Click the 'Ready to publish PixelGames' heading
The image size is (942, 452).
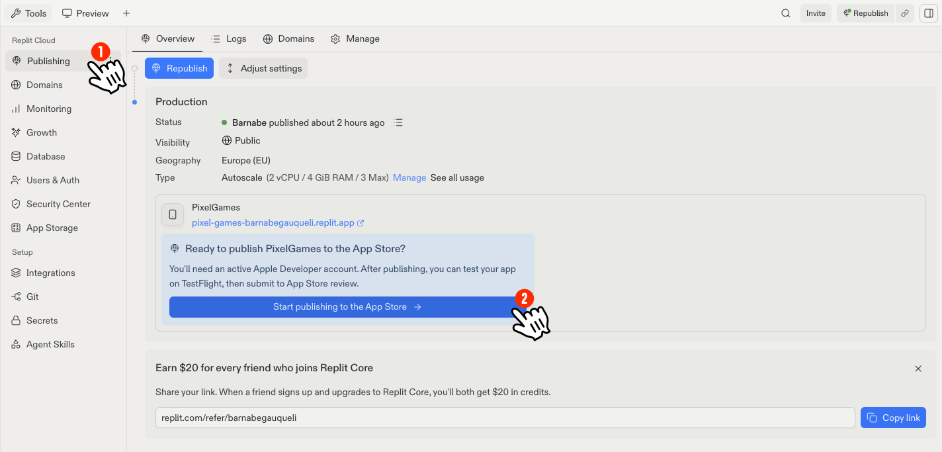pos(295,249)
